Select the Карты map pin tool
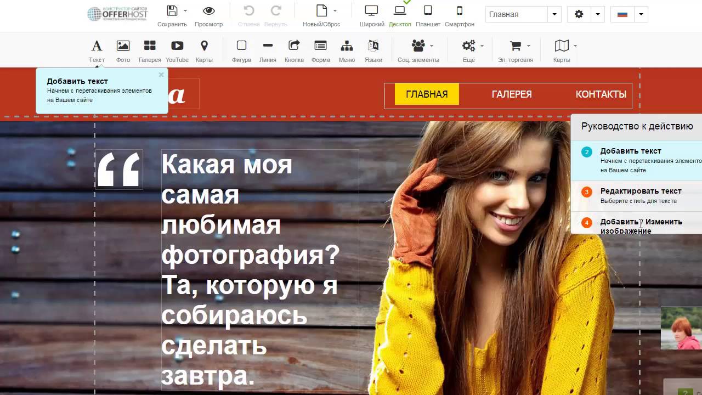Image resolution: width=702 pixels, height=395 pixels. click(x=204, y=51)
